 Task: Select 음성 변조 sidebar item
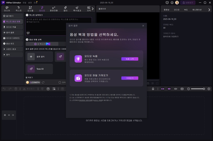tap(13, 44)
